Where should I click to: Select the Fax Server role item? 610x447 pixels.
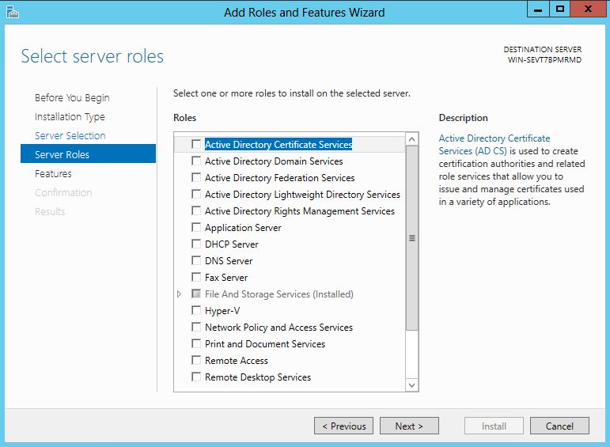(x=226, y=278)
